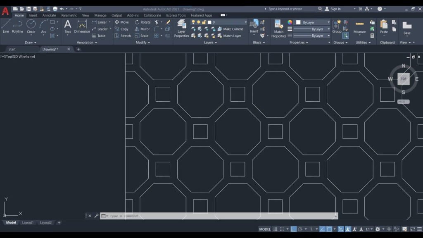Open the ByLayer color swatch dropdown
This screenshot has height=238, width=423.
pyautogui.click(x=313, y=22)
